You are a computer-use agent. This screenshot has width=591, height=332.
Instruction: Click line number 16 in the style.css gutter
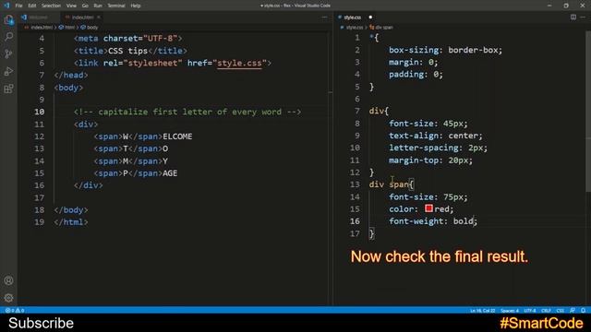tap(355, 221)
